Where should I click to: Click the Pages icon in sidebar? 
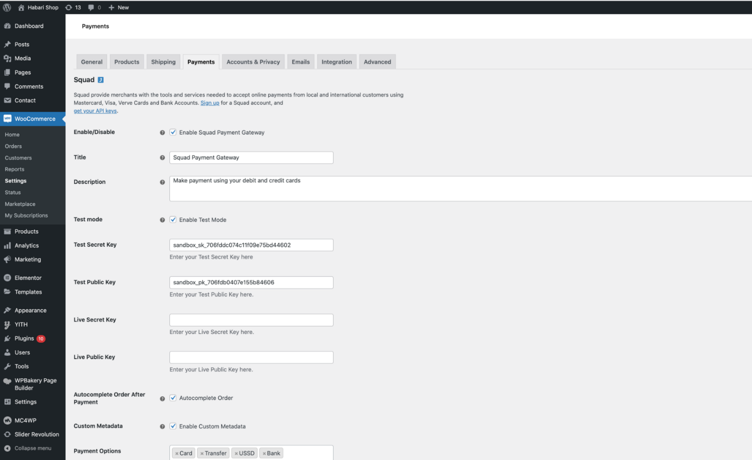coord(7,73)
